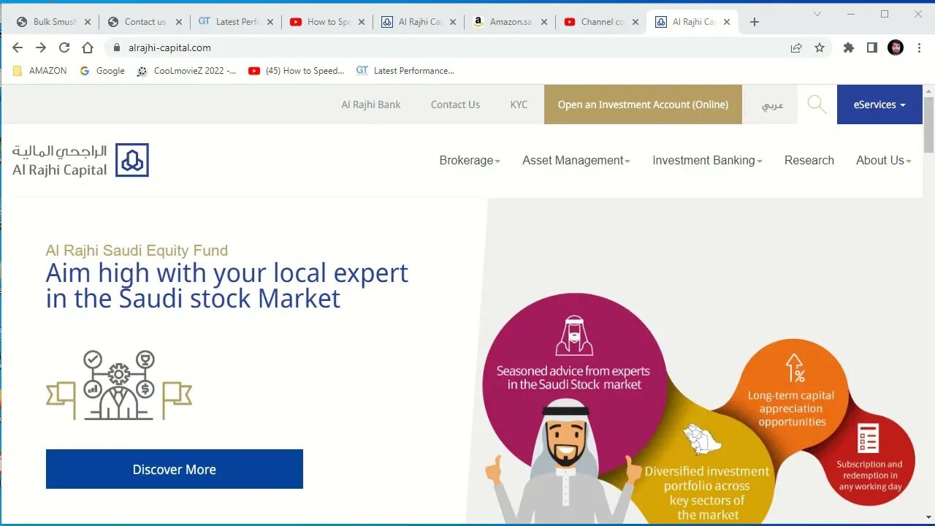Expand the Investment Banking menu
Image resolution: width=935 pixels, height=526 pixels.
point(707,160)
